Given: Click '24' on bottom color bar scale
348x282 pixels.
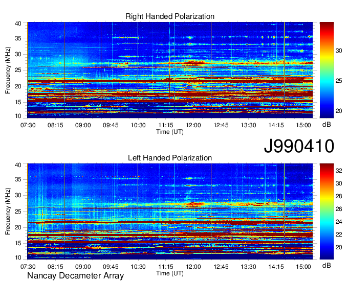Looking at the screenshot, I should click(x=339, y=222).
